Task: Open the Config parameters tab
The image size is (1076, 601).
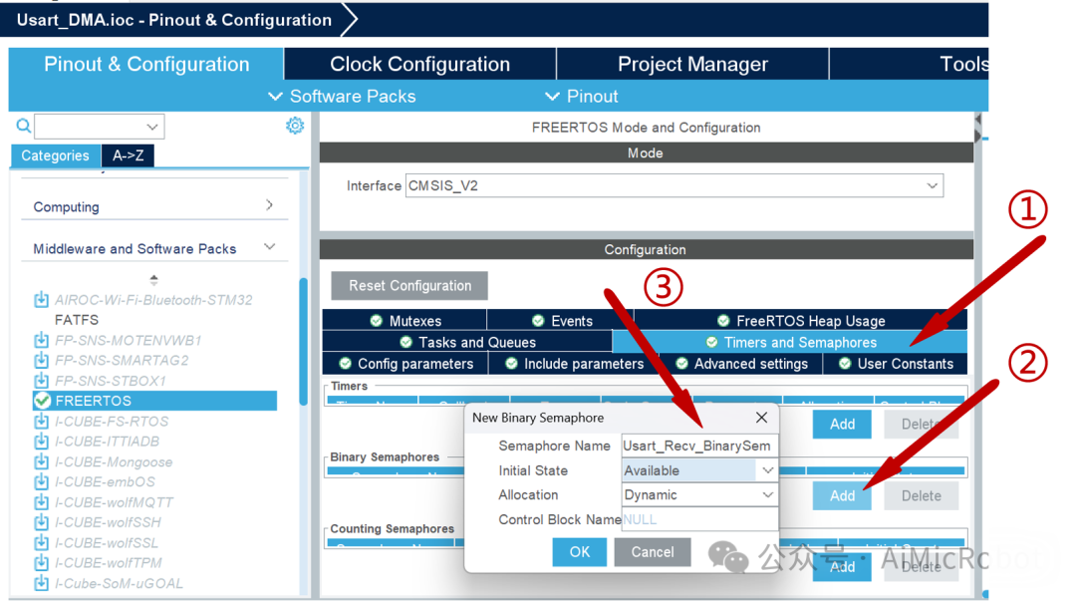Action: click(x=405, y=364)
